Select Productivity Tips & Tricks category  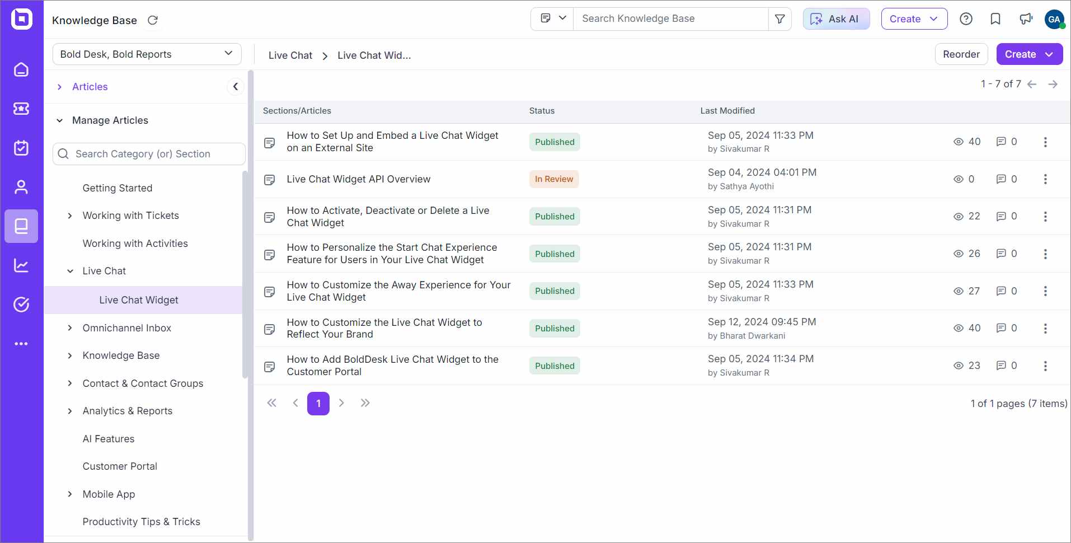pos(142,522)
